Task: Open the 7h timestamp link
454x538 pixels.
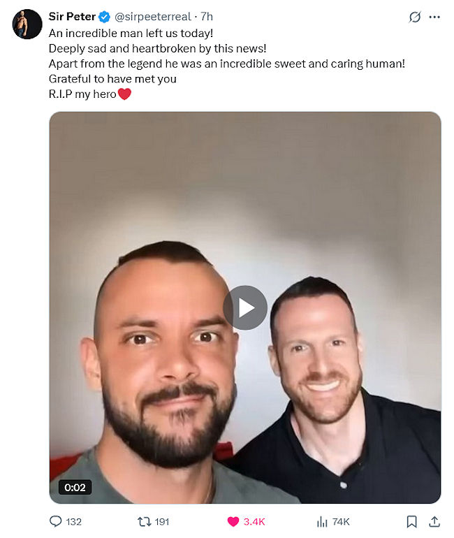Action: tap(207, 17)
